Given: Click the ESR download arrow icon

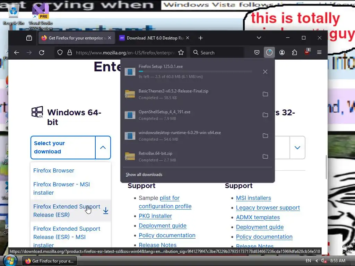Looking at the screenshot, I should (106, 211).
